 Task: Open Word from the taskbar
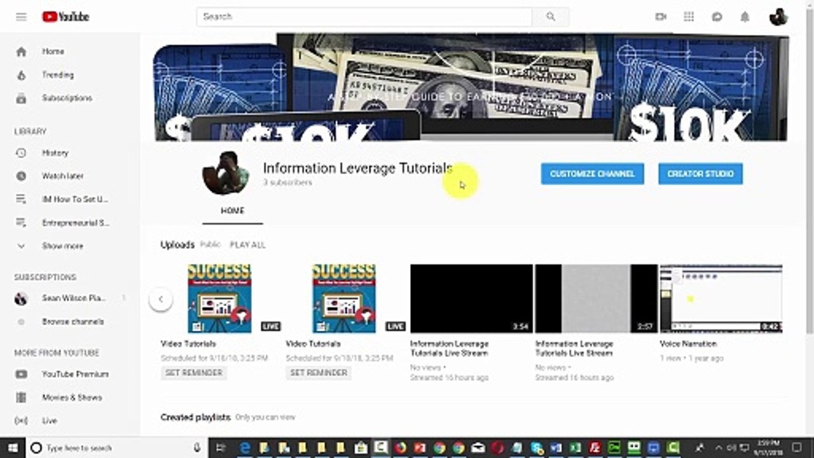click(556, 448)
